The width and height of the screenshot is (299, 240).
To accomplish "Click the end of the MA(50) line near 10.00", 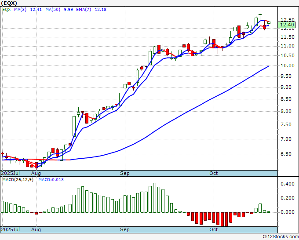I will 268,66.
